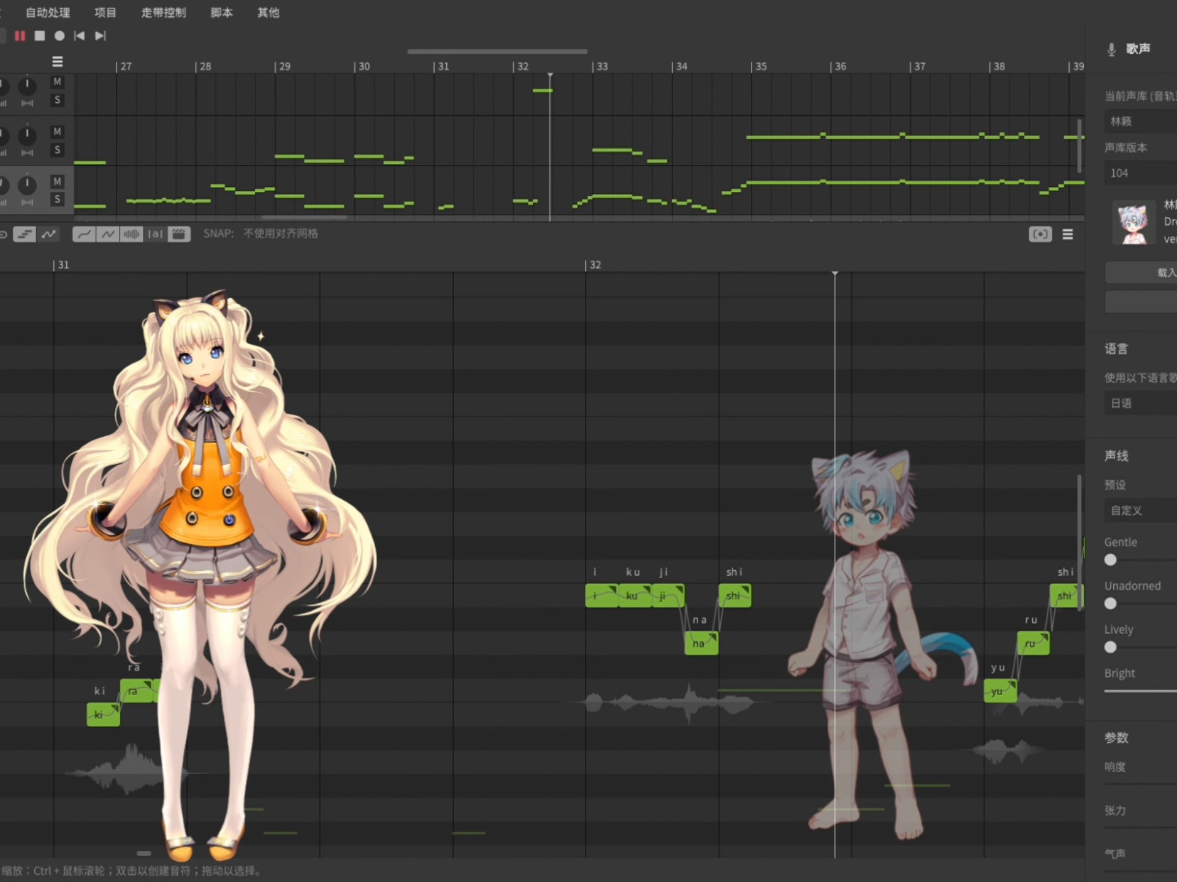
Task: Jump to the project start
Action: point(79,36)
